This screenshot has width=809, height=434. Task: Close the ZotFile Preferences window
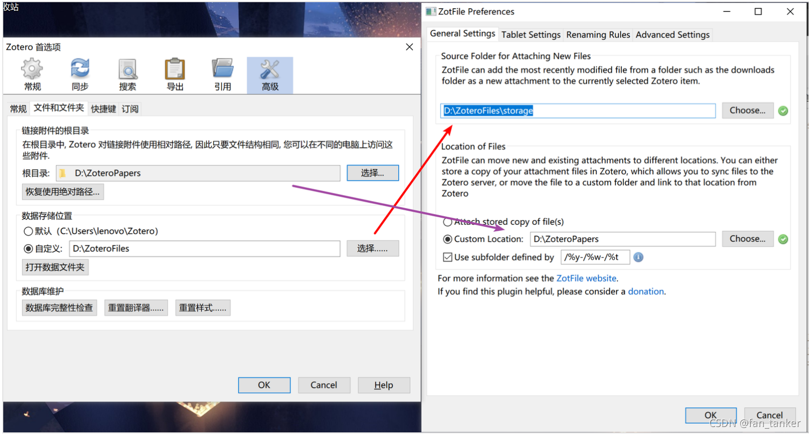point(790,11)
